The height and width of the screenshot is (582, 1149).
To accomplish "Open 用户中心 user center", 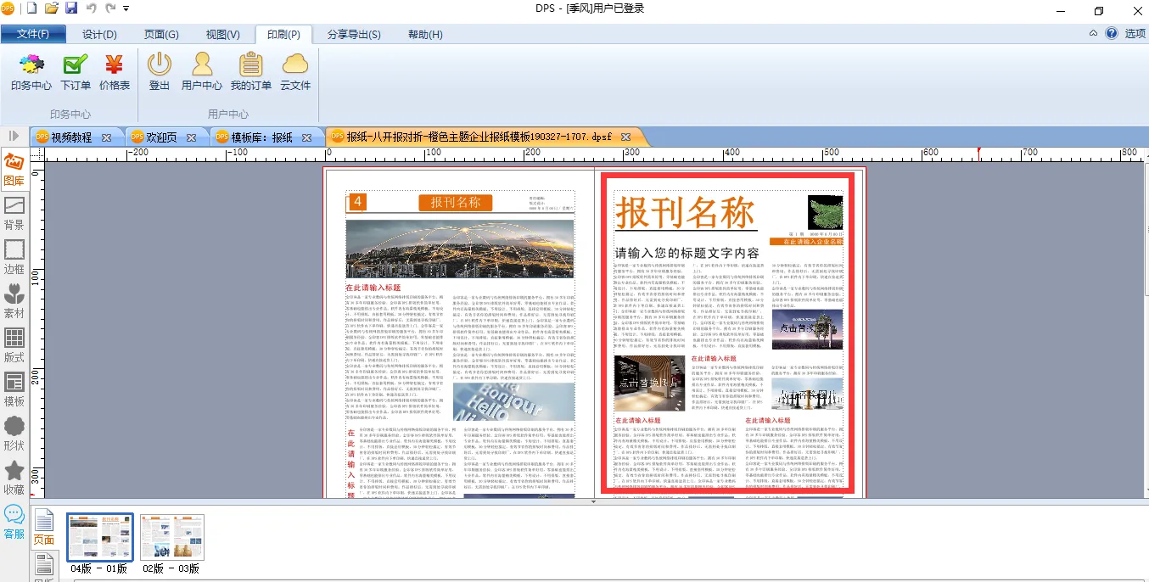I will pyautogui.click(x=202, y=71).
